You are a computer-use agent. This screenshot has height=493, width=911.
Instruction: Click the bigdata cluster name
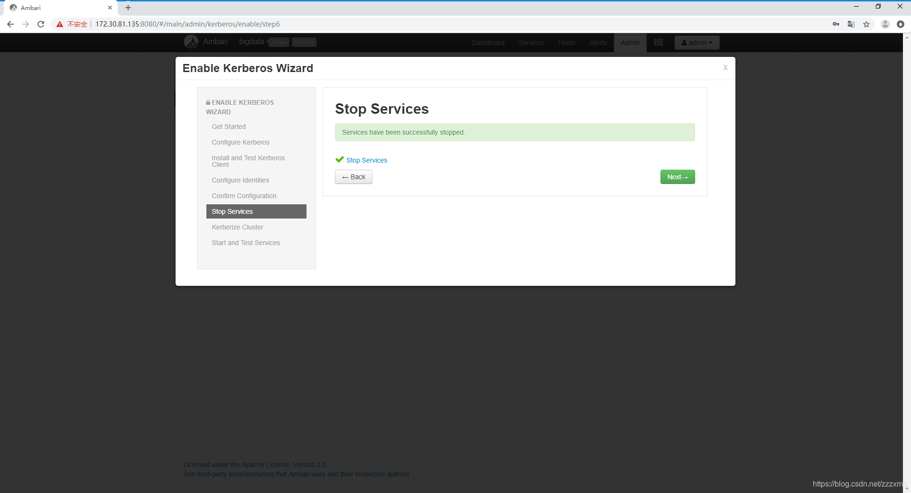tap(251, 42)
